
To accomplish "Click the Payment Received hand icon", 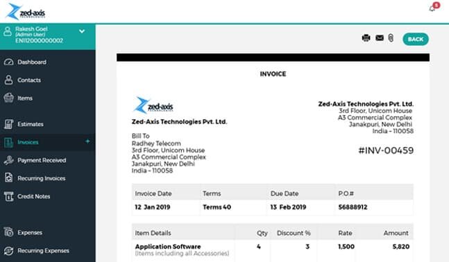I will (x=8, y=160).
